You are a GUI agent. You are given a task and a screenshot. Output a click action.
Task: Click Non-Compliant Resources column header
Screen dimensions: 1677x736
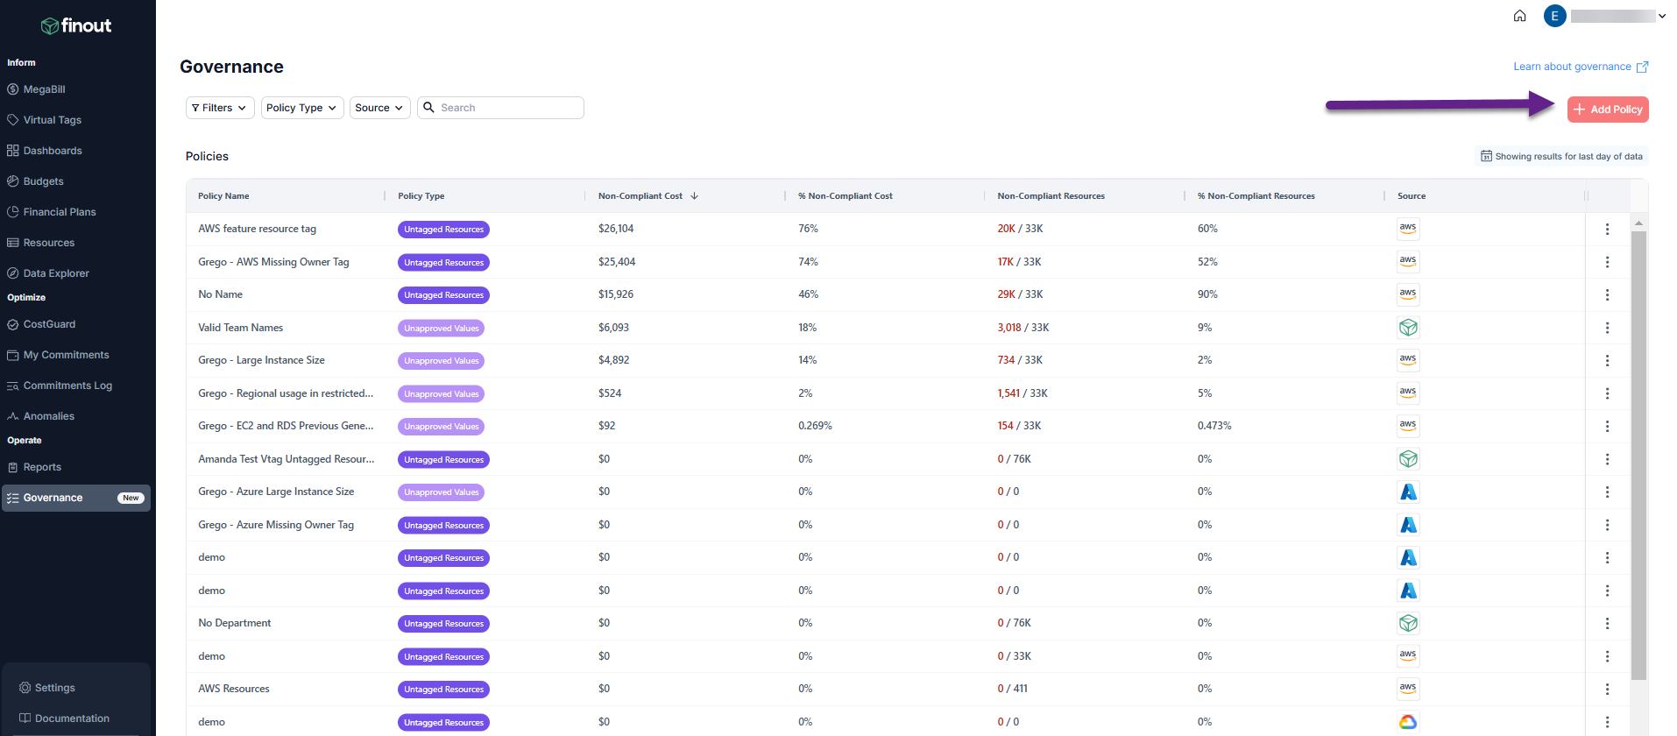1051,196
